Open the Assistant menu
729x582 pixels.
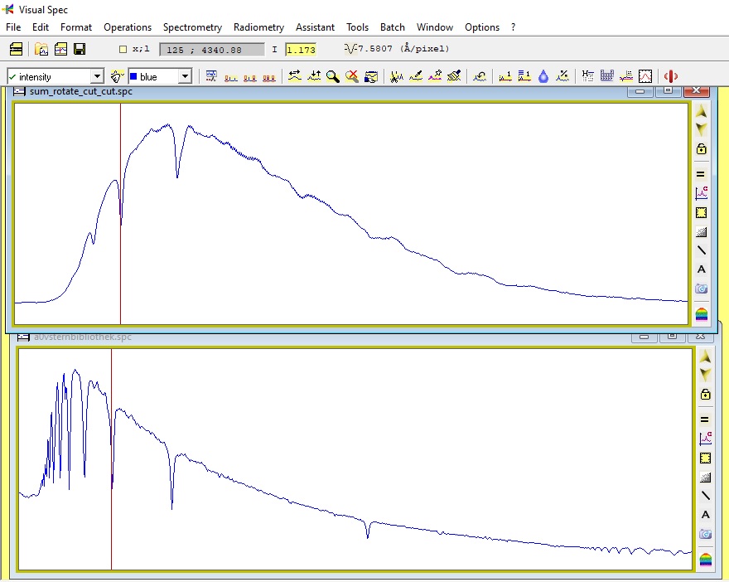tap(315, 27)
